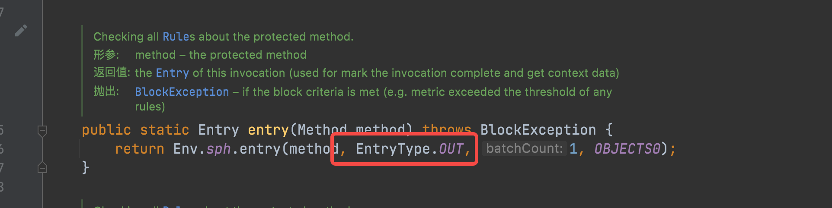Collapse the entry method fold marker

[x=42, y=130]
